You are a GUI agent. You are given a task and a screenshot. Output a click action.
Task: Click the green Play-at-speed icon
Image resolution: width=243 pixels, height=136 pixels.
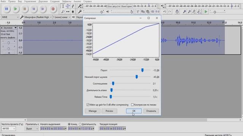point(206,12)
